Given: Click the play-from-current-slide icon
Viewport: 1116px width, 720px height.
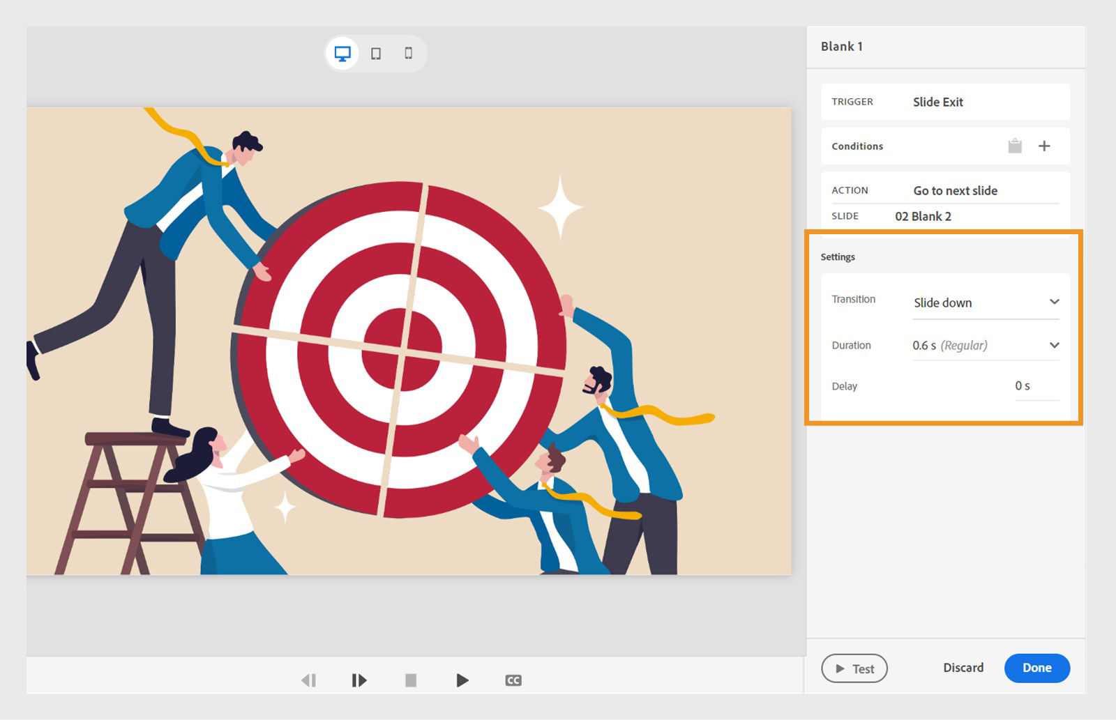Looking at the screenshot, I should pyautogui.click(x=359, y=680).
